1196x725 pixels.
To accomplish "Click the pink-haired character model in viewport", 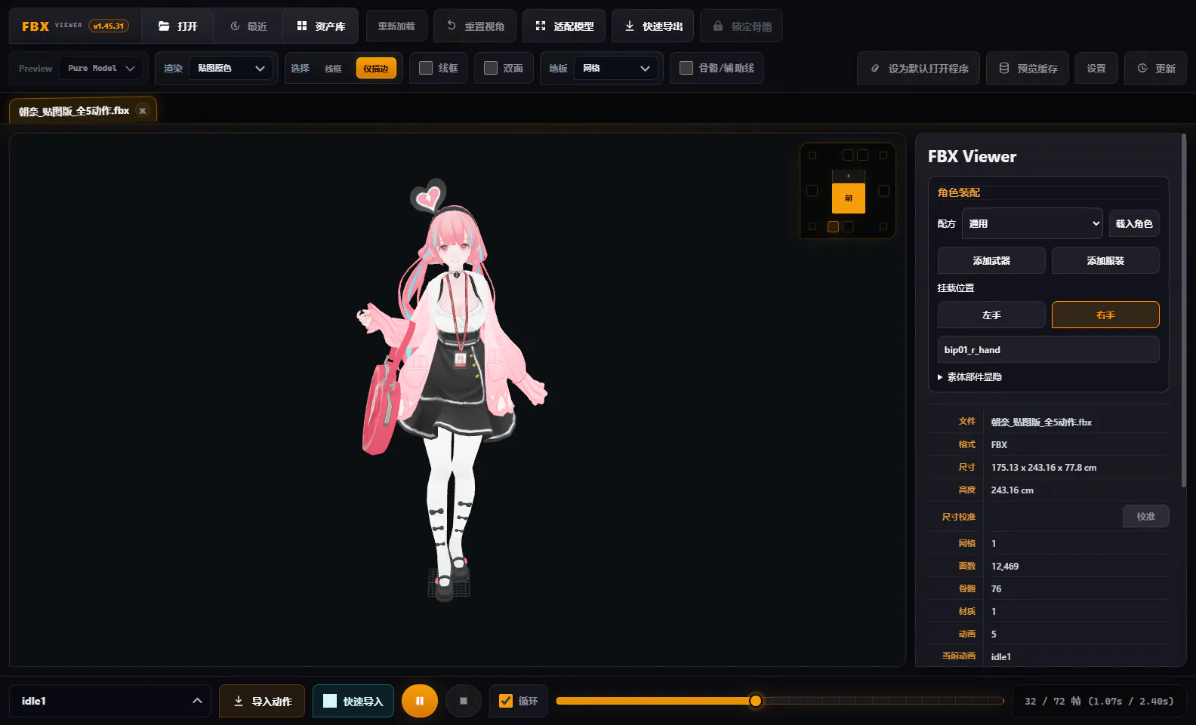I will coord(452,389).
